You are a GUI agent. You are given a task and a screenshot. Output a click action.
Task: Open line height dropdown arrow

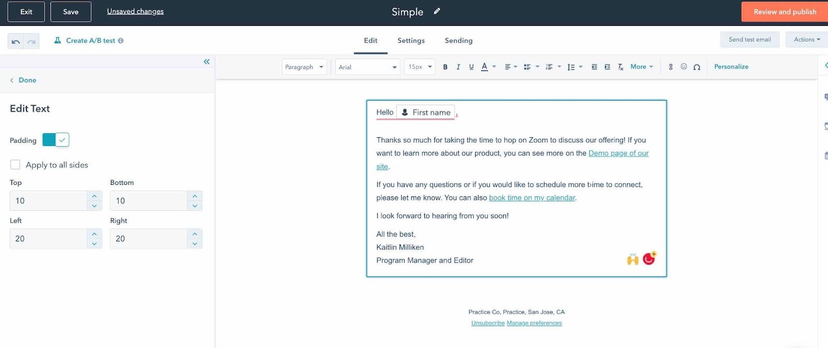pos(581,67)
